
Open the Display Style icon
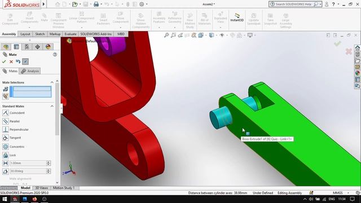[x=212, y=35]
